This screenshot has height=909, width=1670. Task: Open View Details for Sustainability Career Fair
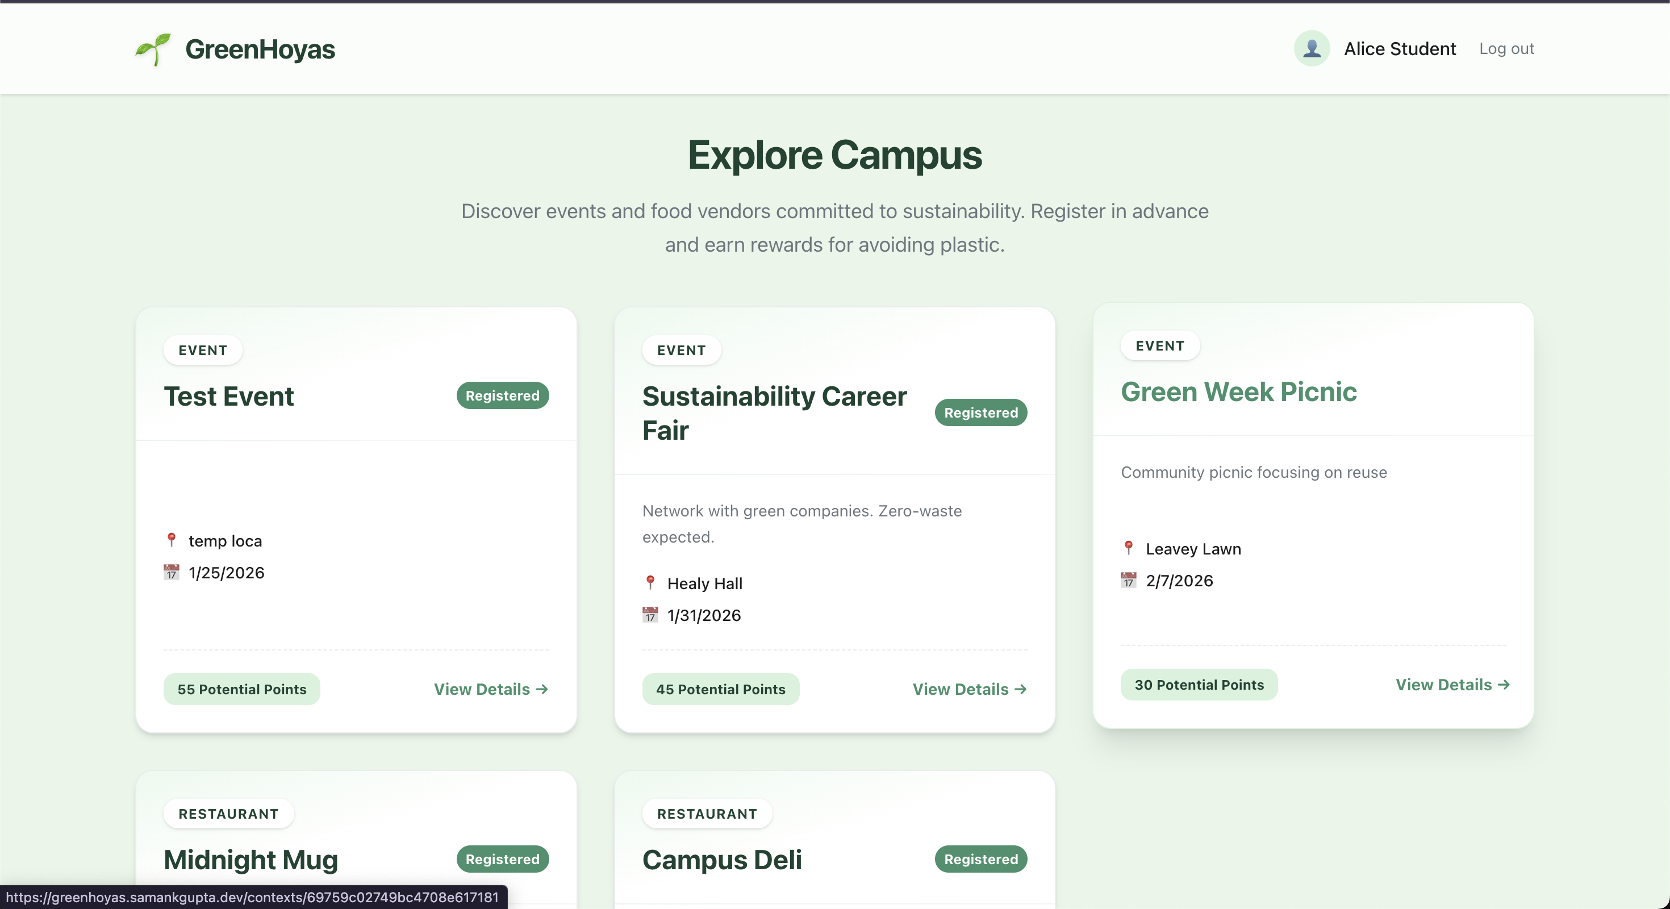coord(969,689)
